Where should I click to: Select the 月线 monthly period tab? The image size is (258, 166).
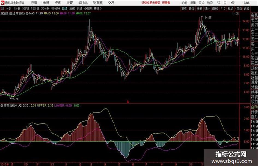[80, 8]
